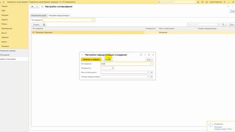Click Записать и закрыть in dialog
Image resolution: width=235 pixels, height=132 pixels.
[91, 59]
